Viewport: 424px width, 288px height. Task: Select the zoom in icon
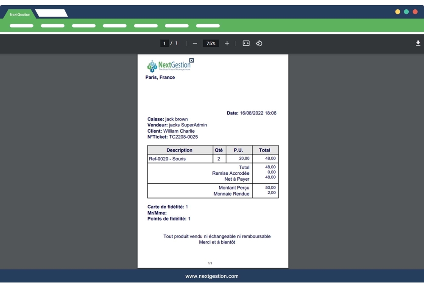[228, 42]
